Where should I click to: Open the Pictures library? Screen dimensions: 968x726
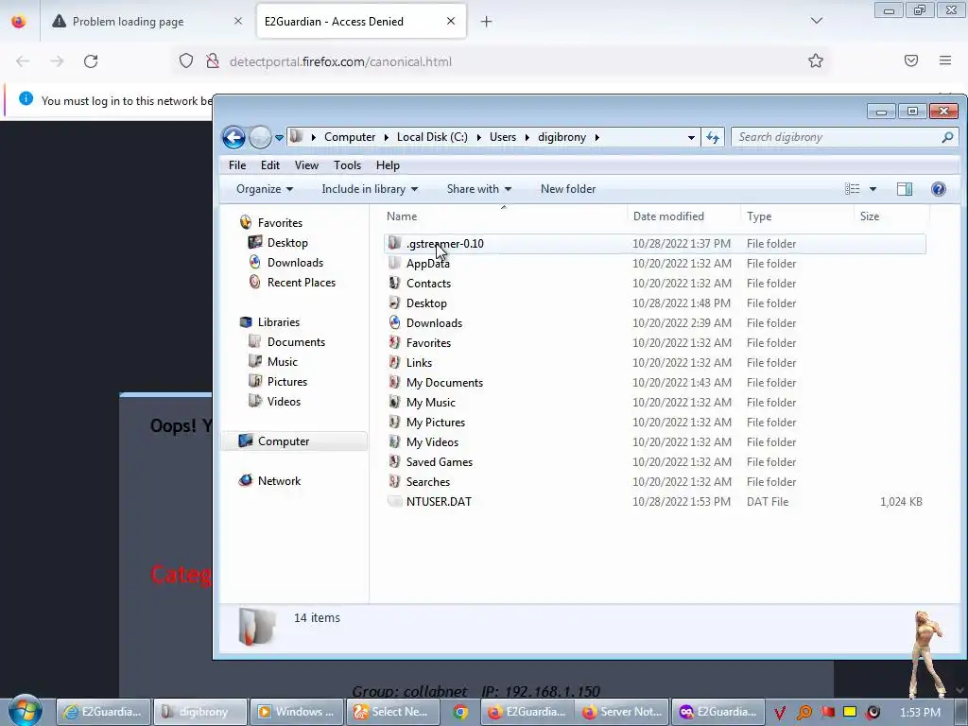pyautogui.click(x=287, y=382)
